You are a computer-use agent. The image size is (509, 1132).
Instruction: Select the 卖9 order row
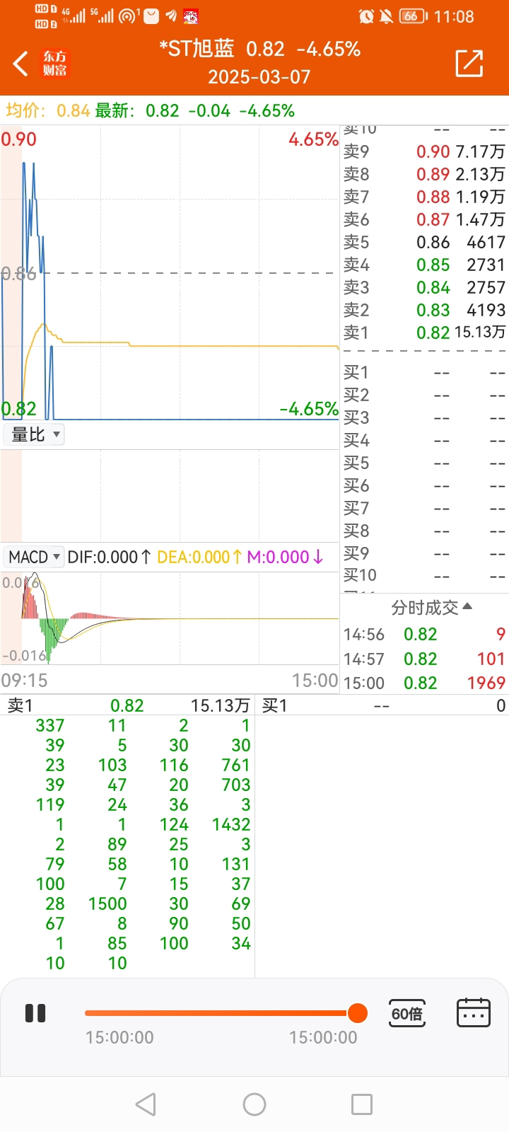tap(424, 151)
